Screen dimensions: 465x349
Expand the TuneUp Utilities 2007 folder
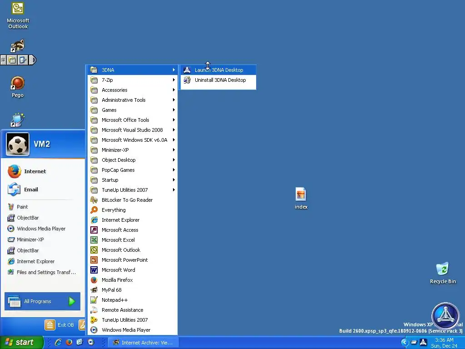pos(133,190)
